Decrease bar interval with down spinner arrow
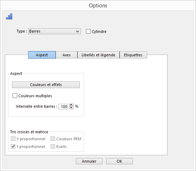This screenshot has width=196, height=171. click(71, 108)
